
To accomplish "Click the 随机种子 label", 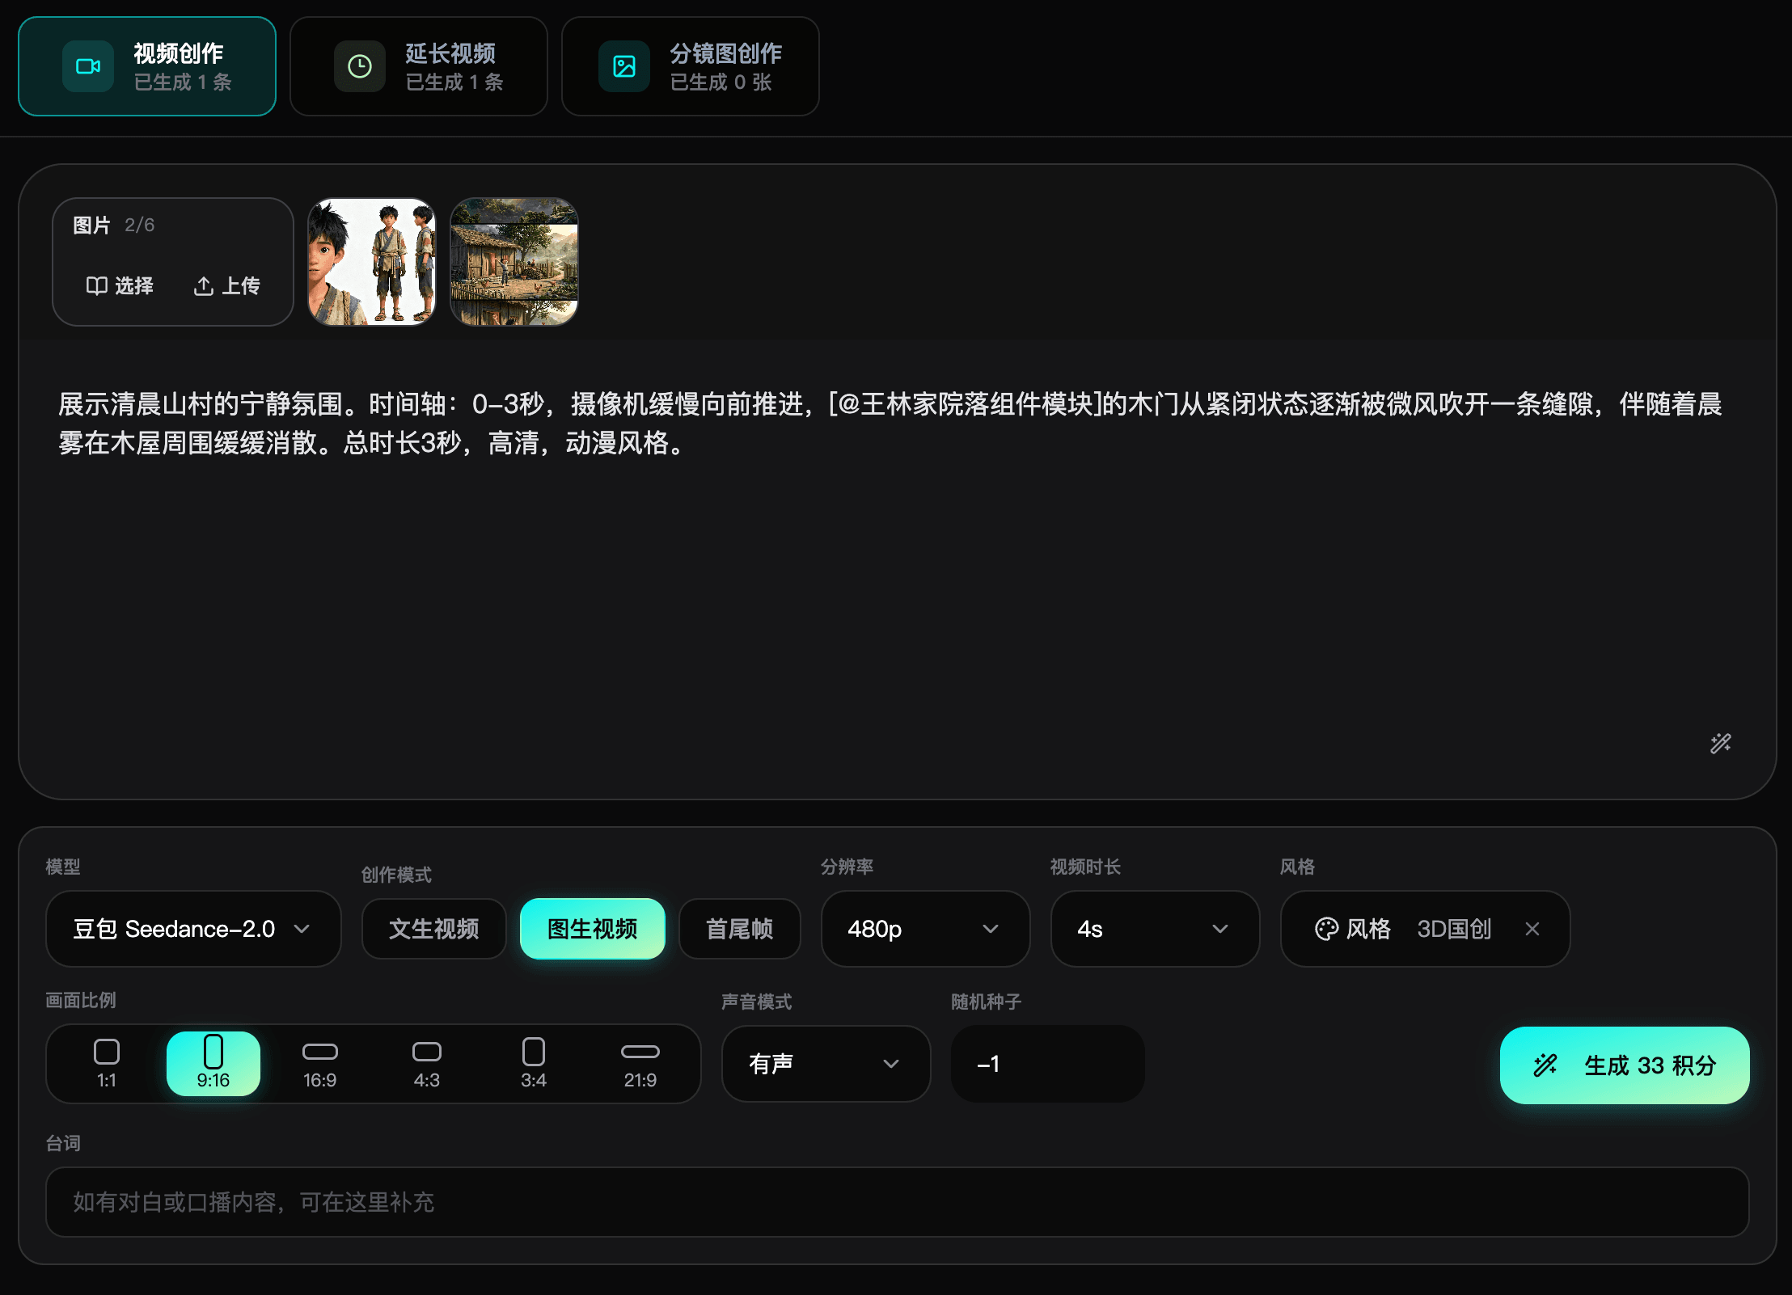I will 987,1002.
